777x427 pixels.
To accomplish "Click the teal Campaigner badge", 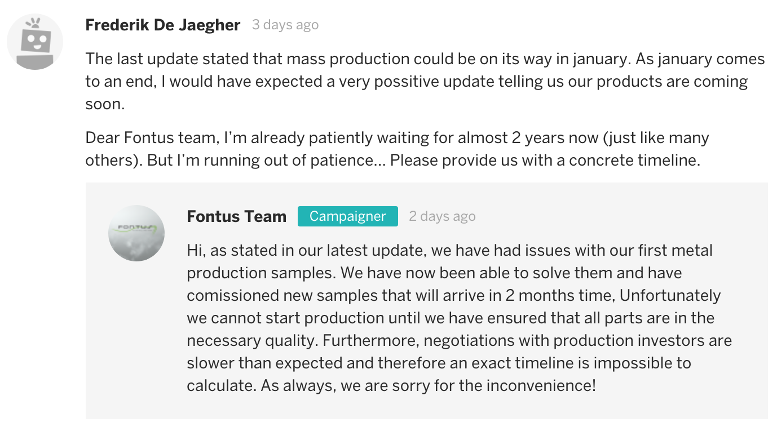I will tap(347, 216).
